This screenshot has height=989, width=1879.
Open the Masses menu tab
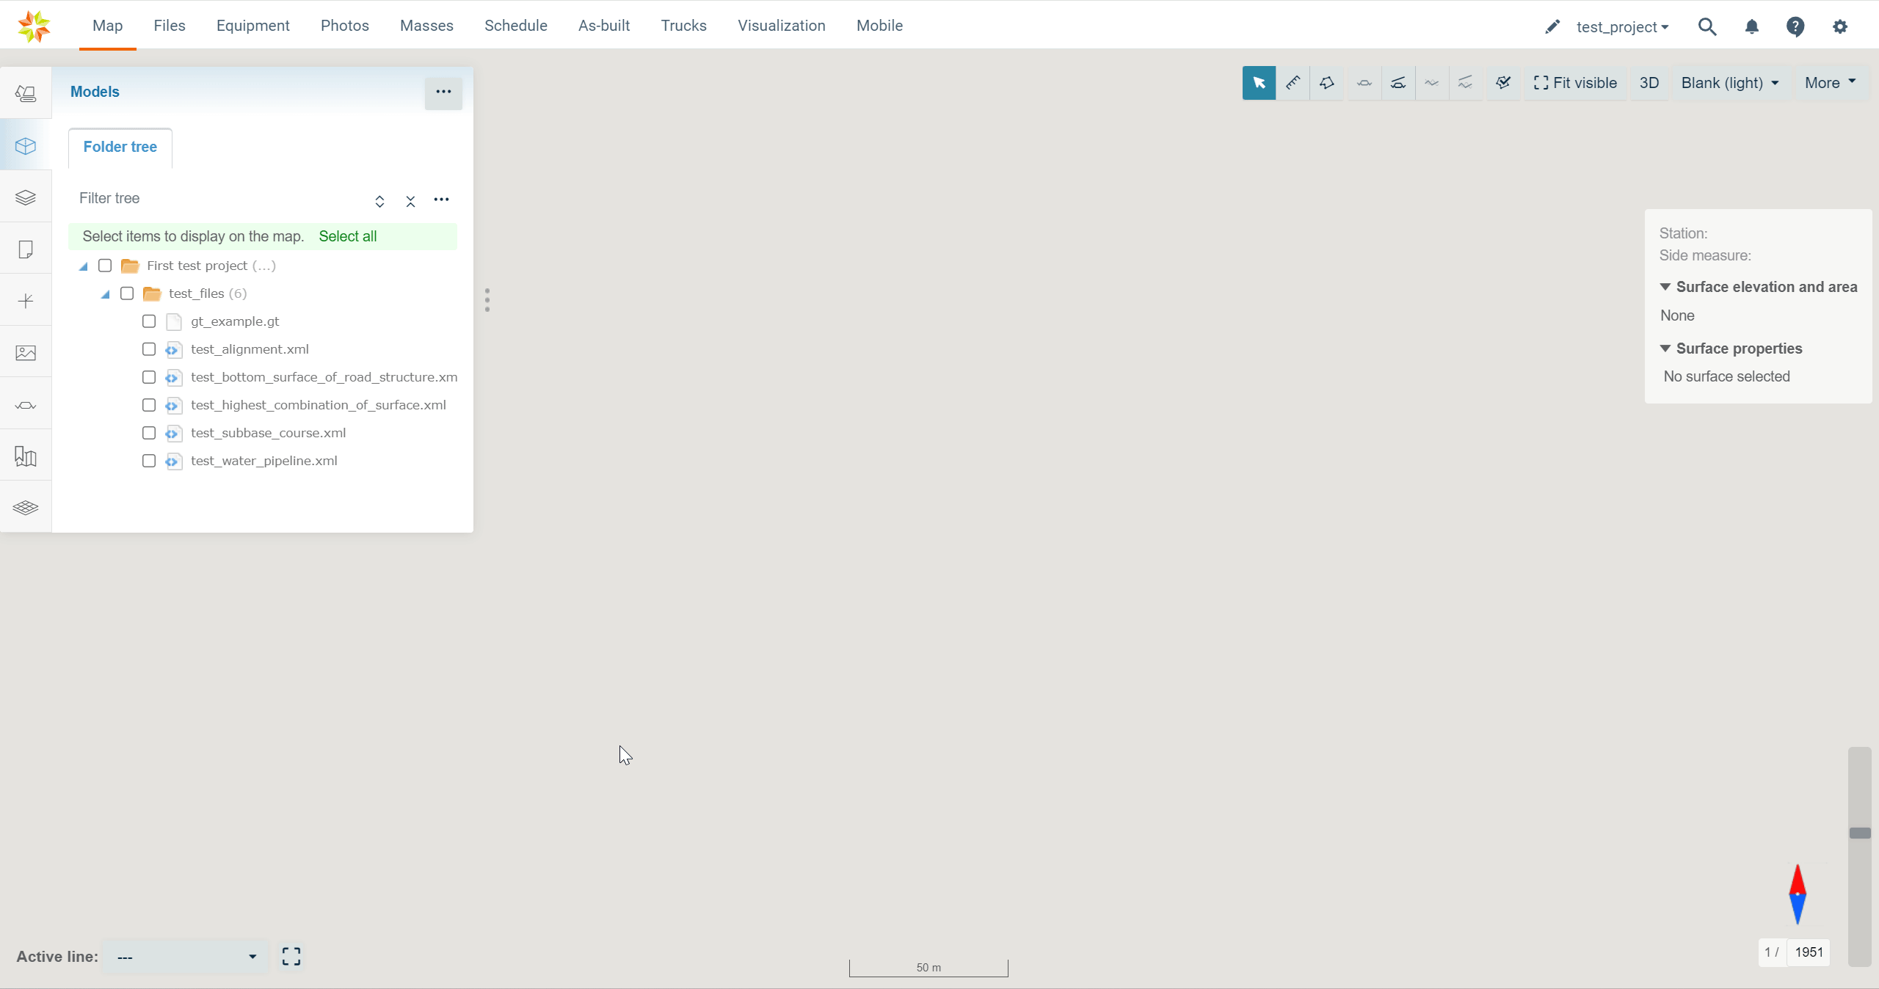click(x=426, y=26)
